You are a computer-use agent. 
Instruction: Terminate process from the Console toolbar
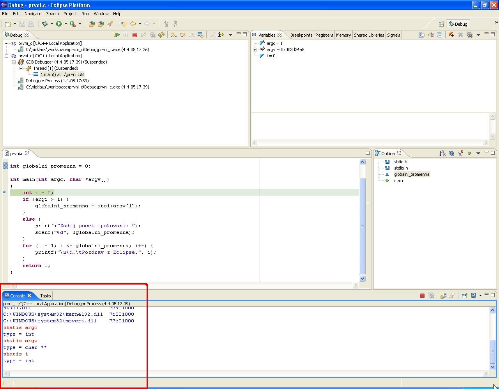click(422, 295)
